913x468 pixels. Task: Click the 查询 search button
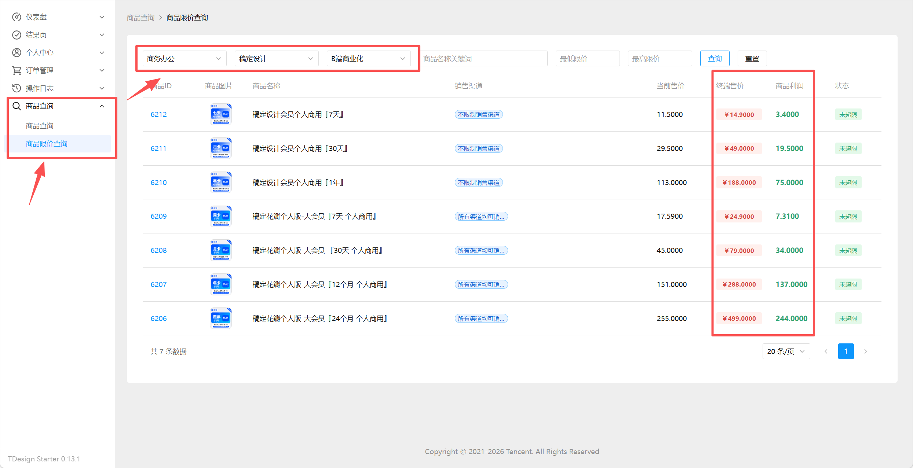tap(715, 59)
